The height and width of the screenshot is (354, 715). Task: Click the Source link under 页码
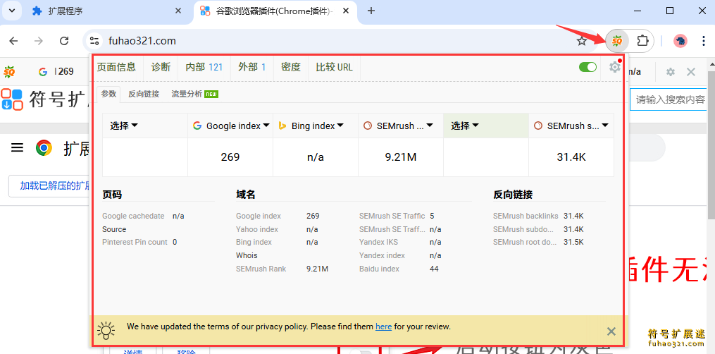(114, 229)
